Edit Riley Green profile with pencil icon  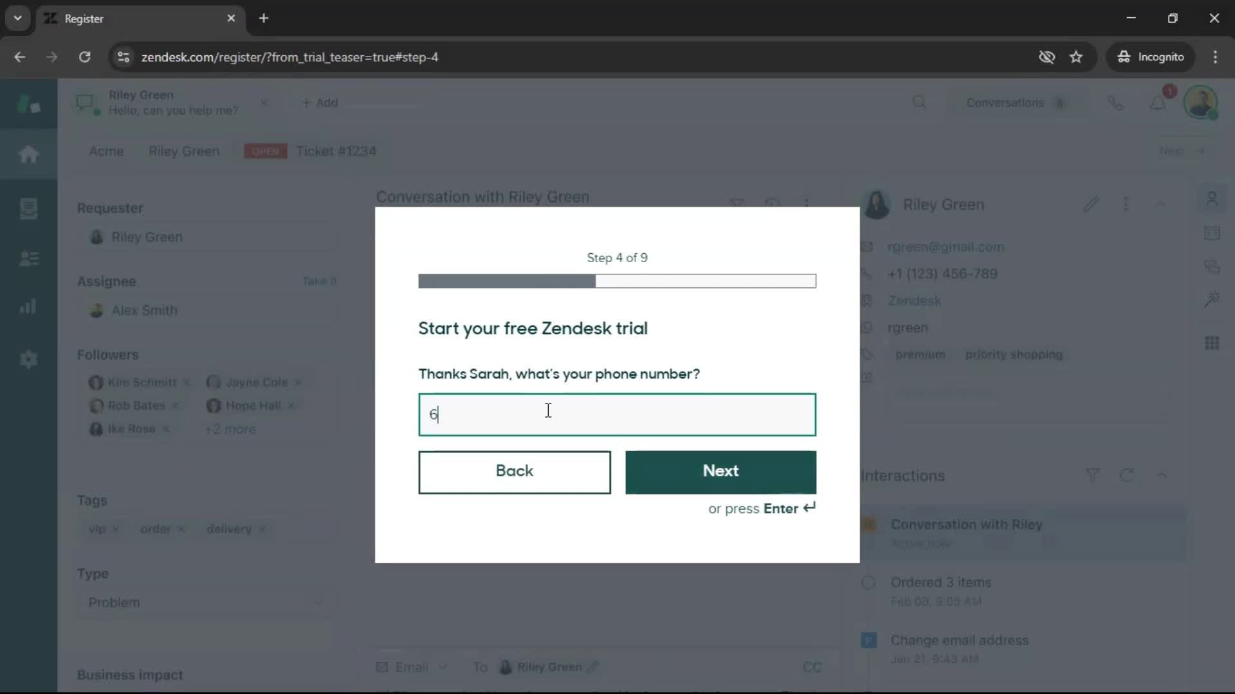(1091, 205)
